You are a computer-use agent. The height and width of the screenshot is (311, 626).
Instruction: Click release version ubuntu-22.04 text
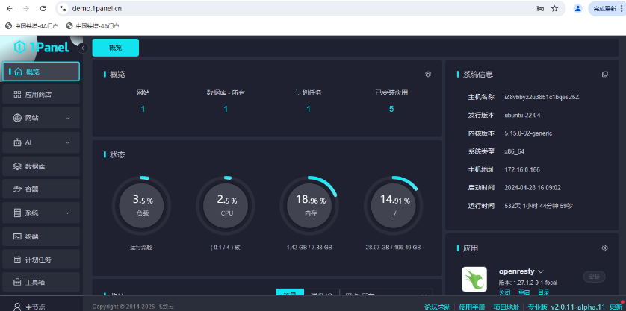click(x=523, y=116)
